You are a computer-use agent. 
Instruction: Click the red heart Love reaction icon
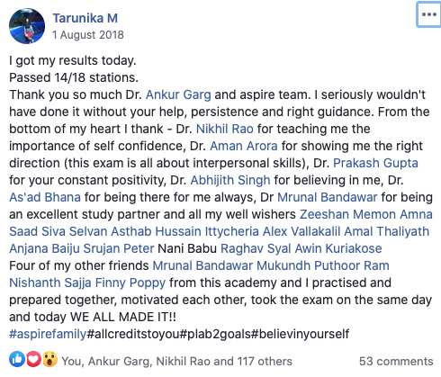[33, 359]
